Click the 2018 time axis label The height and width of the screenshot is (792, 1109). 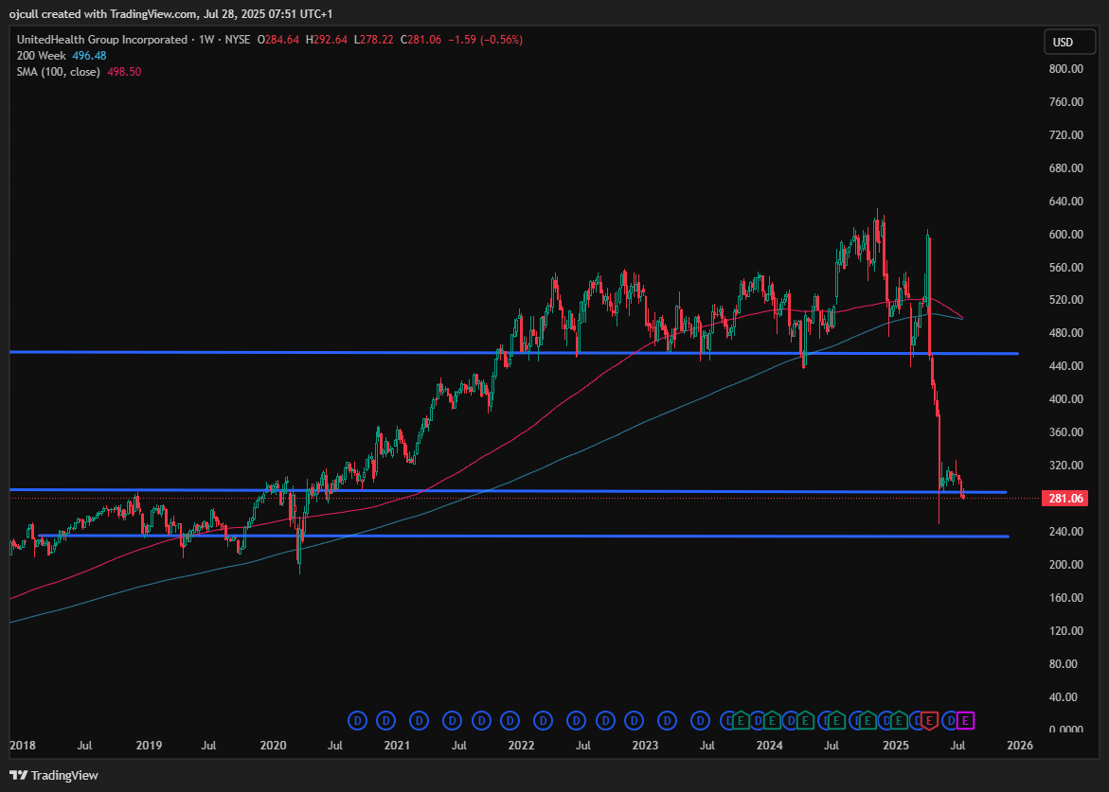(23, 746)
